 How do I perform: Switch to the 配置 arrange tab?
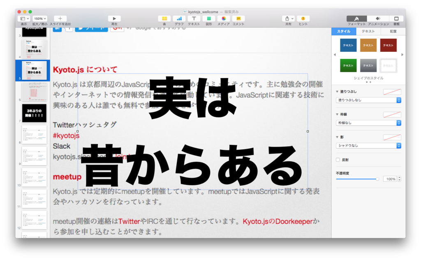(x=393, y=31)
